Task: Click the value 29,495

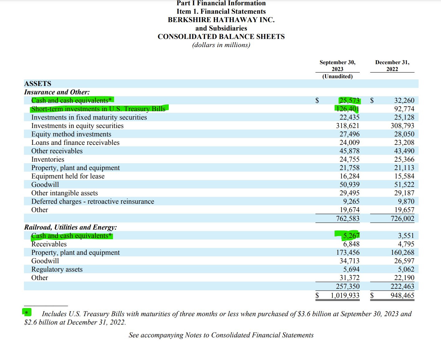Action: pos(349,193)
